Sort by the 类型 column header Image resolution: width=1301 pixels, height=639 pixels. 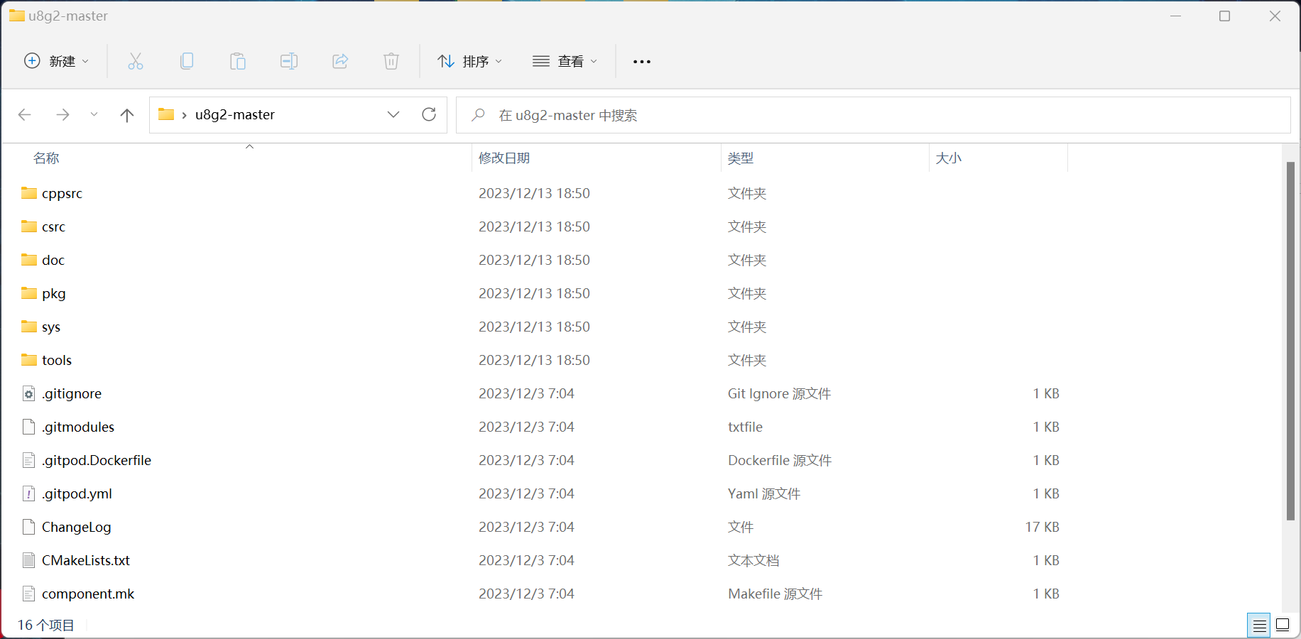tap(741, 158)
